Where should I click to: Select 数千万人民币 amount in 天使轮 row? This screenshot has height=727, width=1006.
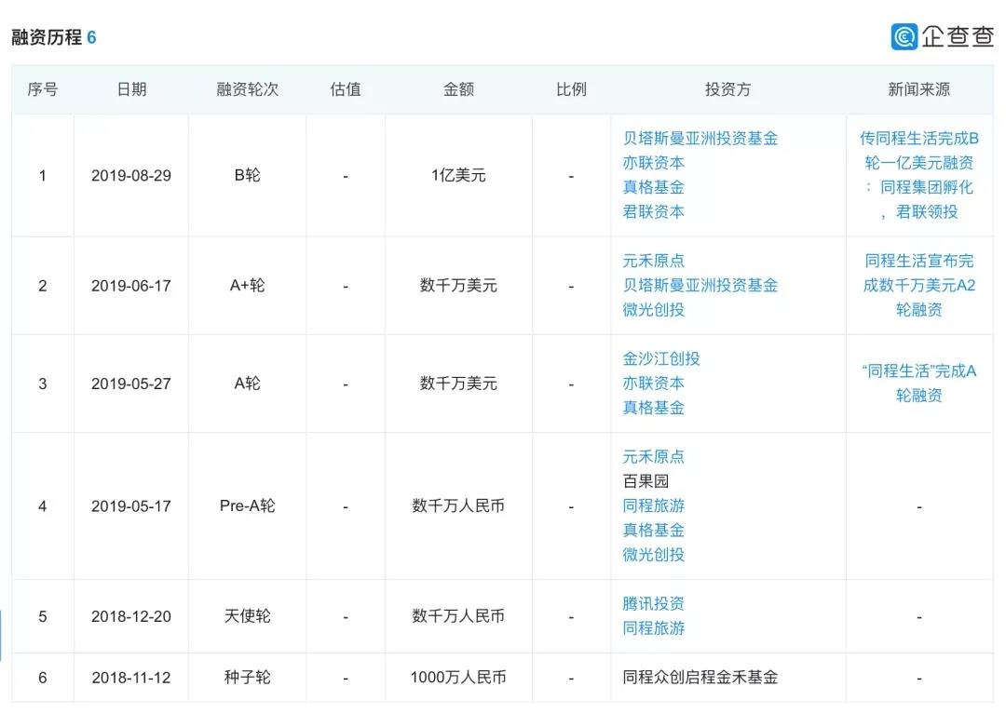pyautogui.click(x=458, y=616)
